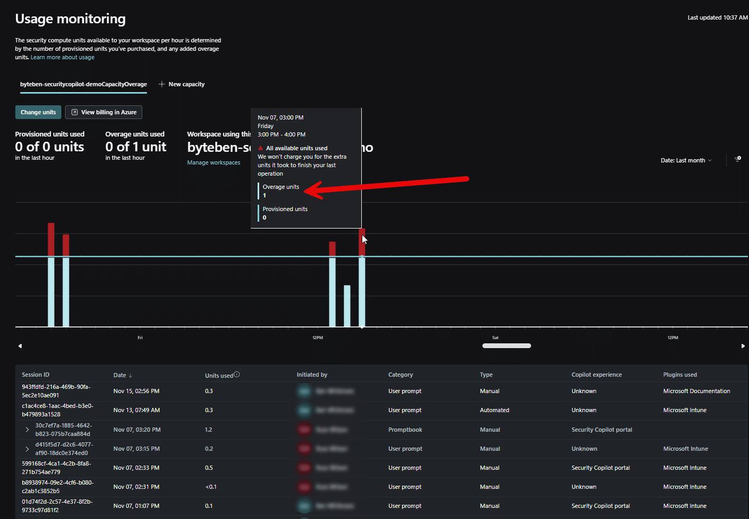Click the external link icon in View billing button
749x519 pixels.
pos(75,112)
